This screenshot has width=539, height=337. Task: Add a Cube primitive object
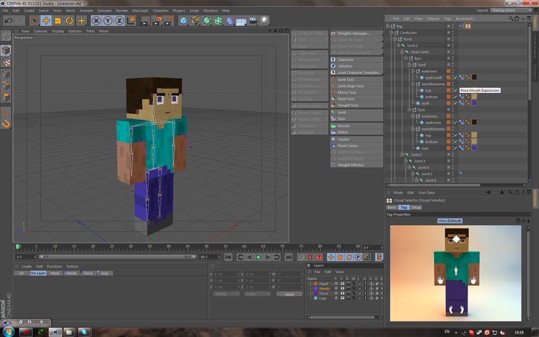tap(183, 21)
